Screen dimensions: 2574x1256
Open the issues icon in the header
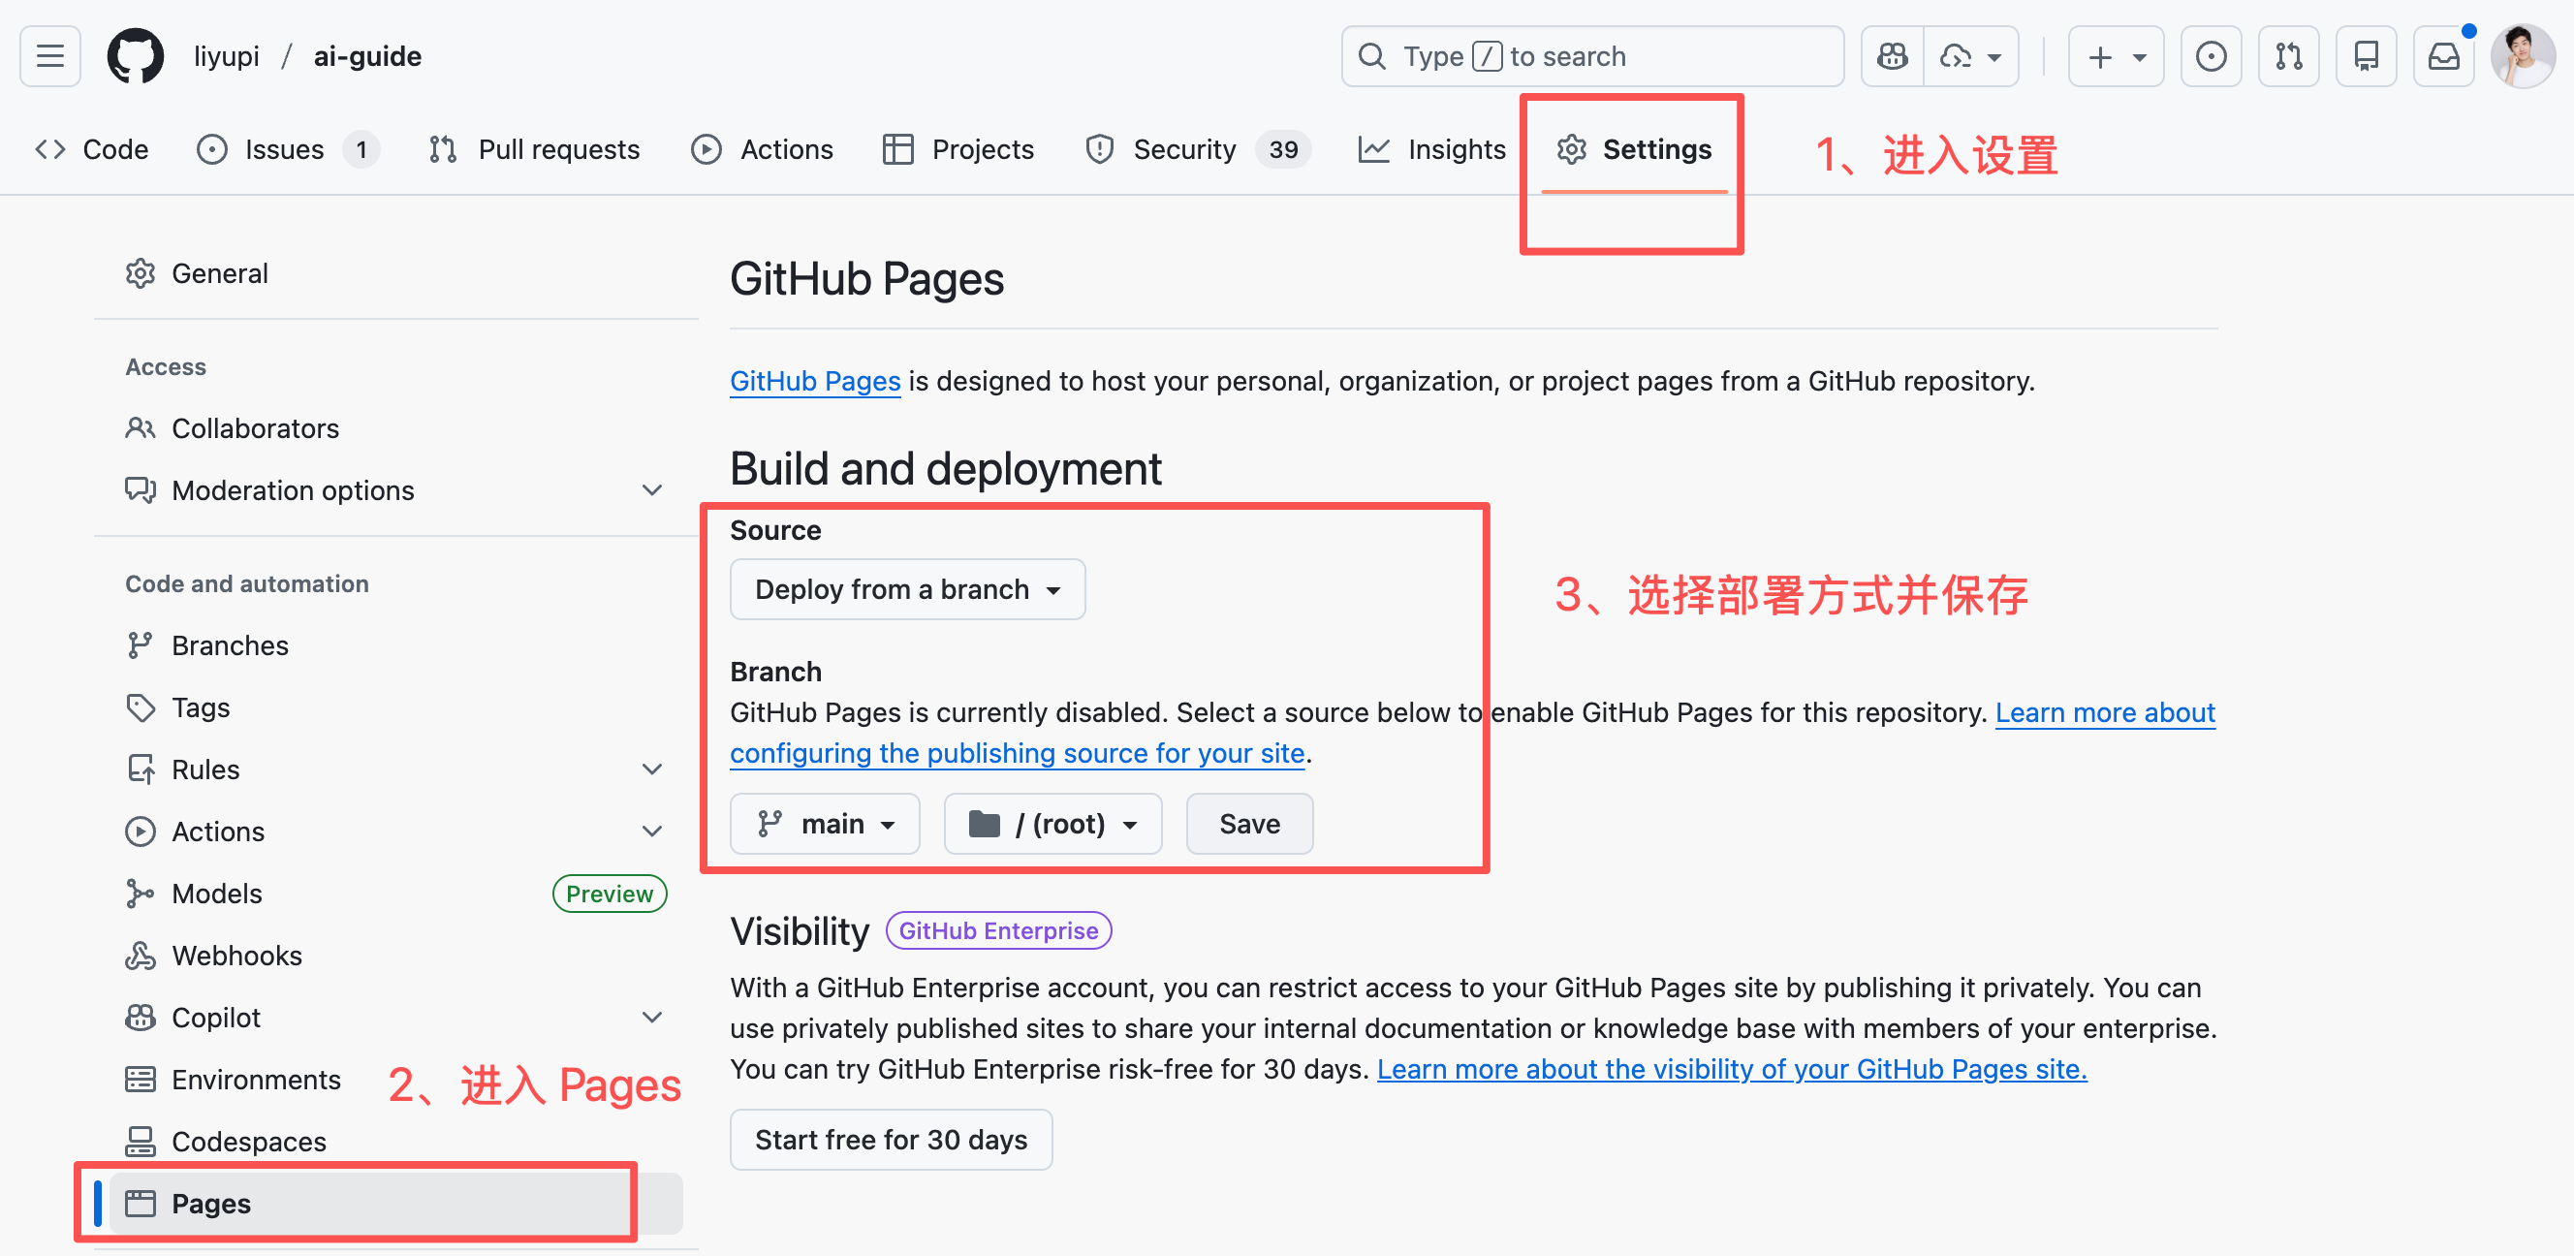click(x=2211, y=56)
